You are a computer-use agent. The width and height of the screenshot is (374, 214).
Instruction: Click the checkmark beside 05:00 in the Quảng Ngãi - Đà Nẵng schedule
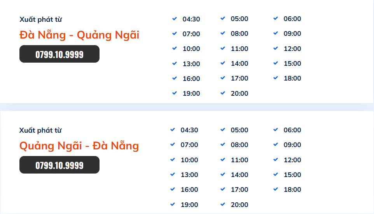coord(223,130)
